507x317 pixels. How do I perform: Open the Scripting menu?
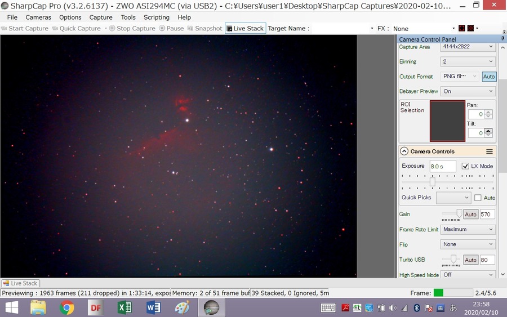[x=157, y=17]
